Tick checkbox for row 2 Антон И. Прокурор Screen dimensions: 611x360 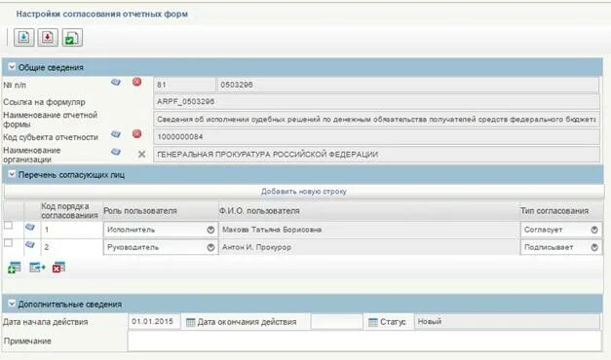(x=8, y=243)
